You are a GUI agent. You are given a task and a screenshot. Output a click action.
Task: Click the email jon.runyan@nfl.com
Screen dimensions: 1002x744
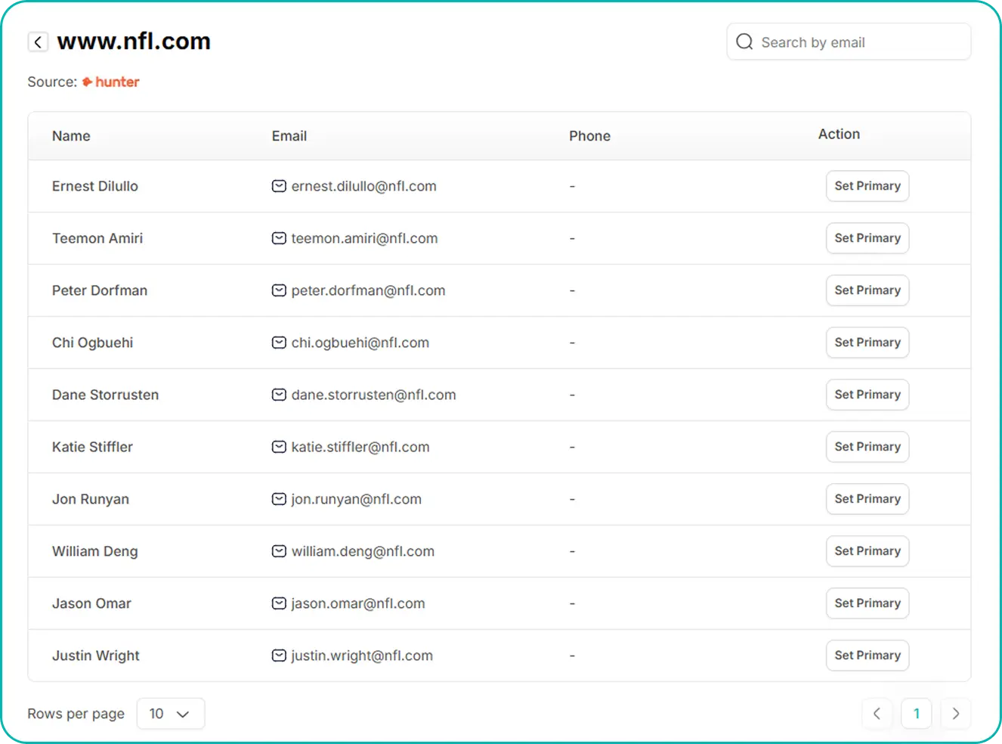[357, 499]
